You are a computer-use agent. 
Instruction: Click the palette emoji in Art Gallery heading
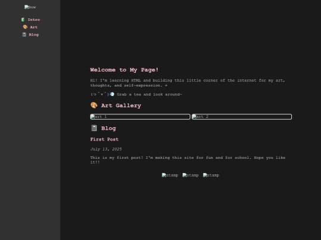click(x=94, y=105)
